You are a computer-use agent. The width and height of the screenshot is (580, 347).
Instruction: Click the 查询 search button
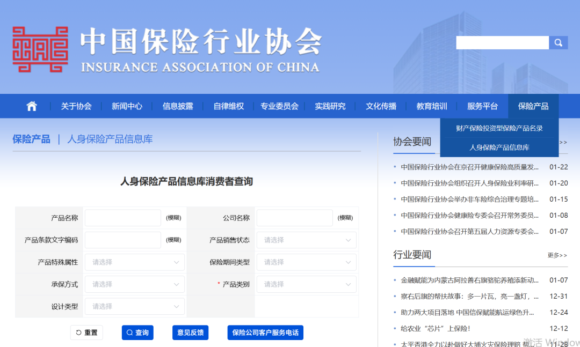click(137, 333)
